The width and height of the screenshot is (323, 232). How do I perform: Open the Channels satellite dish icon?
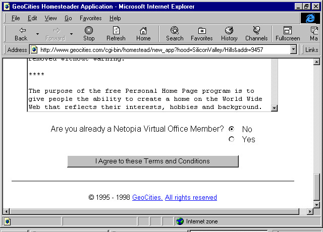pyautogui.click(x=256, y=30)
